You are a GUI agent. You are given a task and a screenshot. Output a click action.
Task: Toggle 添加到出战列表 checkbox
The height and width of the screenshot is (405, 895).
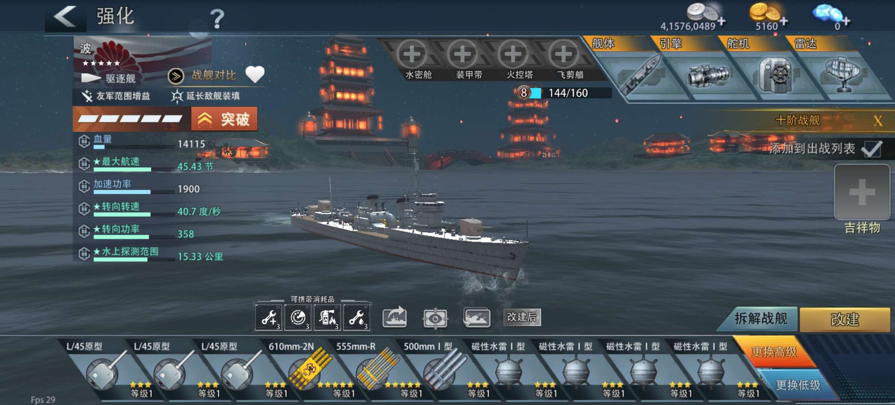(x=872, y=149)
